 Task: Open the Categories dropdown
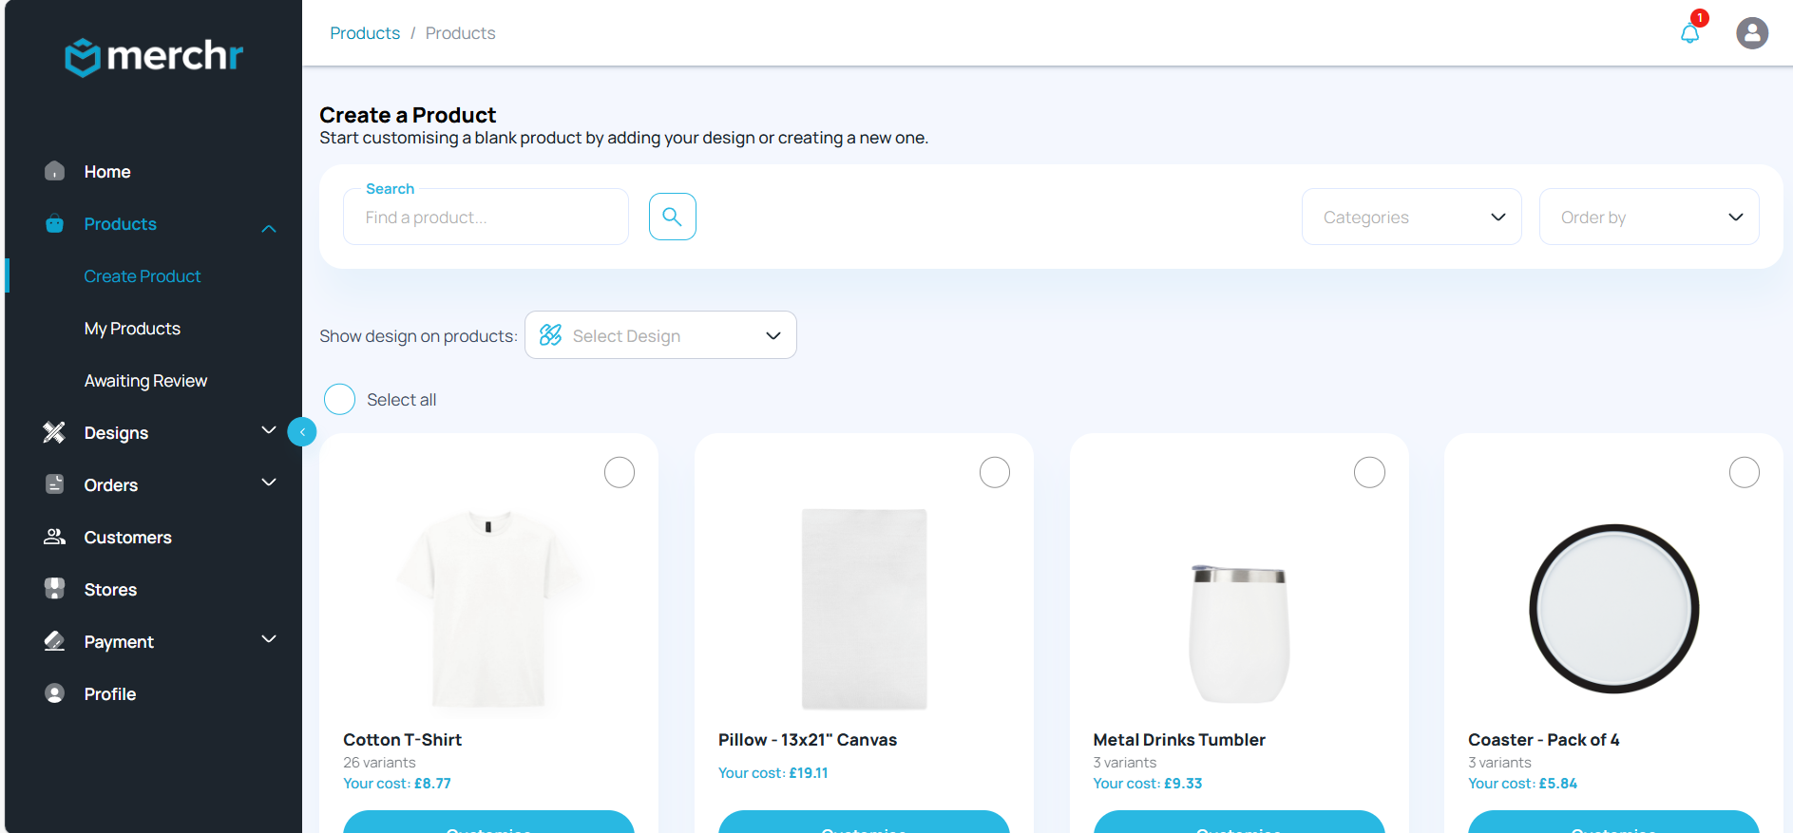point(1411,218)
